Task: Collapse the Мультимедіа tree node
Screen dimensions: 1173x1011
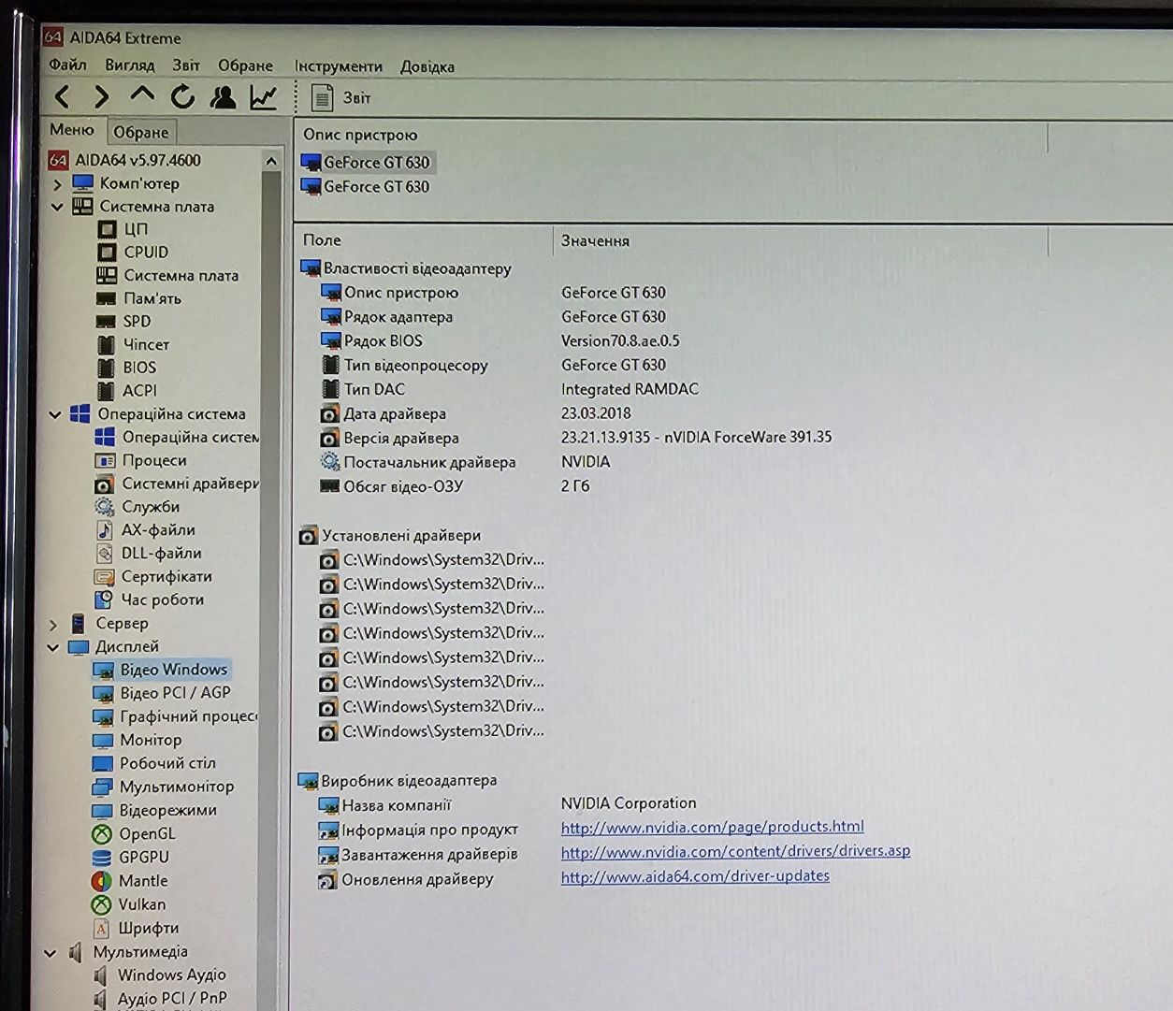Action: (51, 953)
